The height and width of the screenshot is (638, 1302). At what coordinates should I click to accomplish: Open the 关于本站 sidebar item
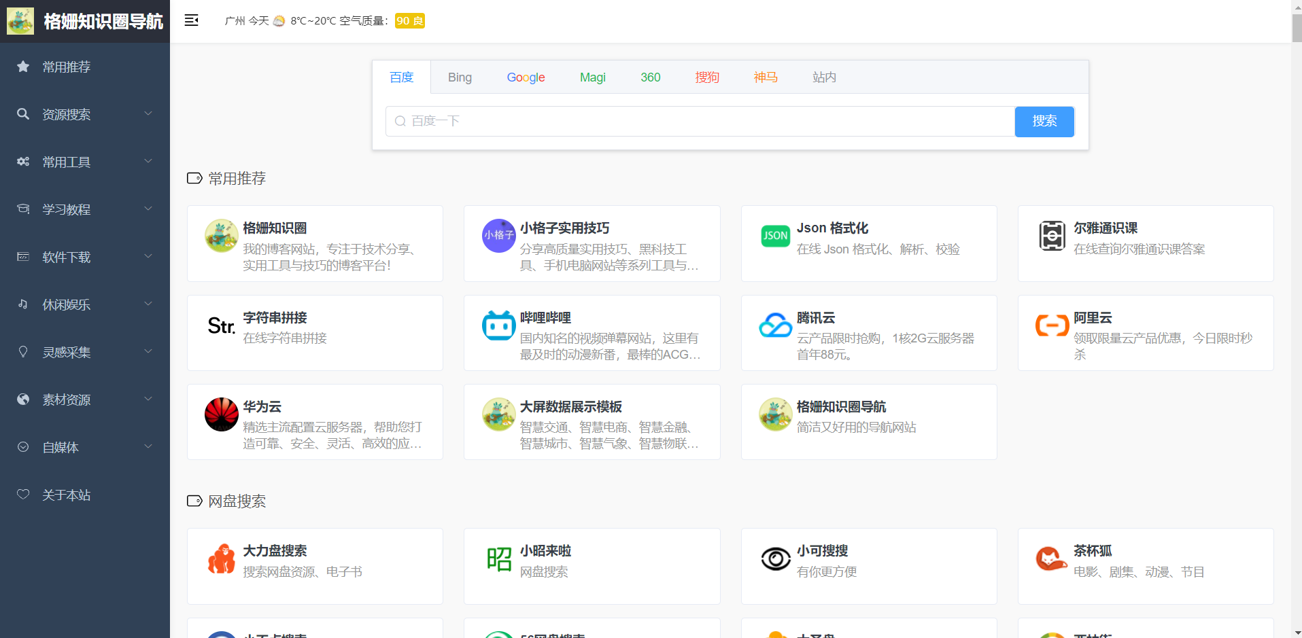point(85,495)
